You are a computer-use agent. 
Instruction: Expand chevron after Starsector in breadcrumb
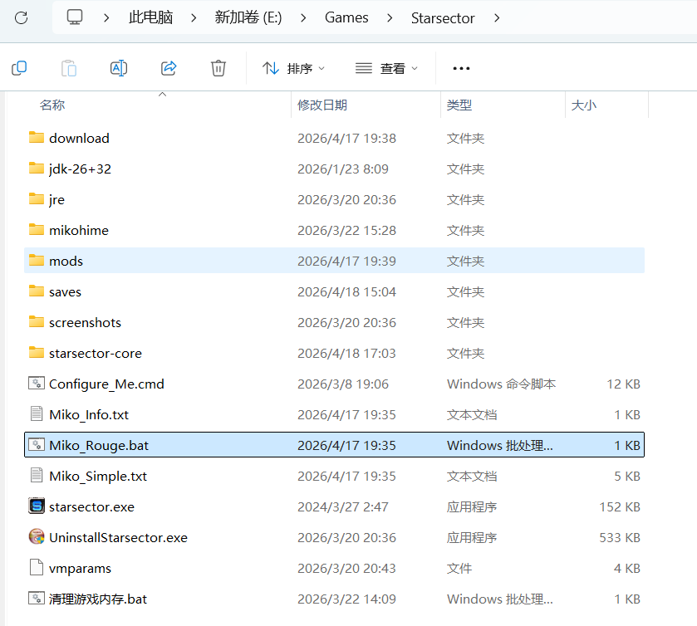(x=497, y=17)
